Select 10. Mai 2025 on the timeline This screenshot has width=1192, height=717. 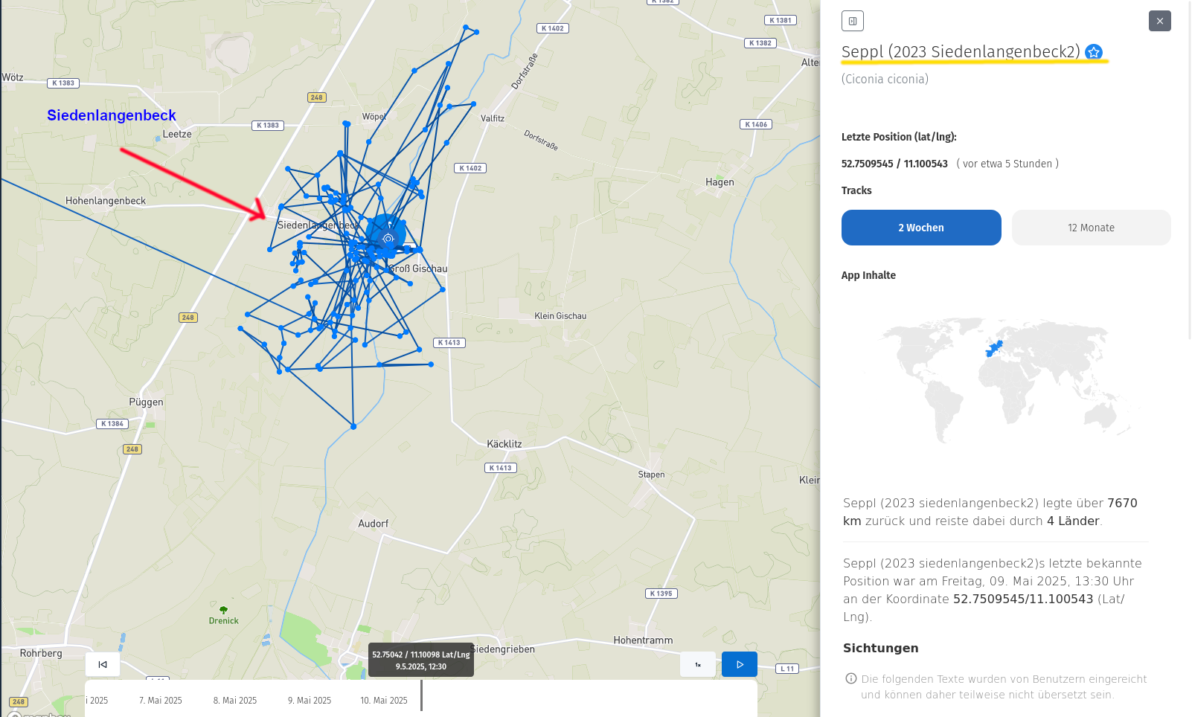(384, 701)
